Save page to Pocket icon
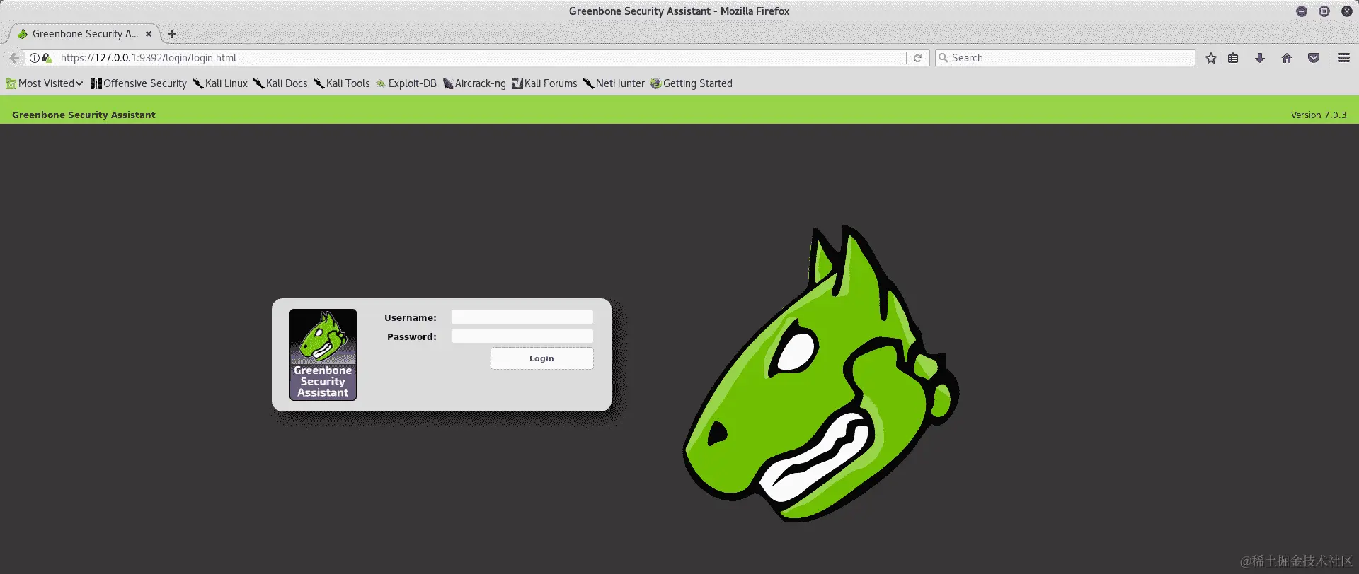 pos(1314,58)
